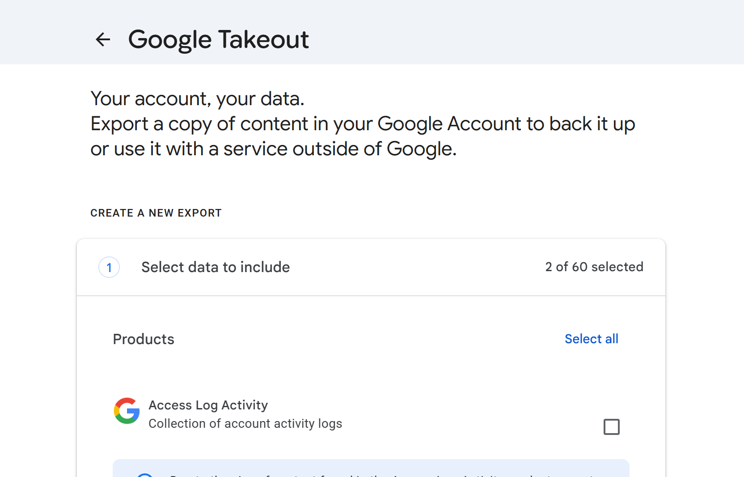744x477 pixels.
Task: Expand the Select data to include section
Action: coord(216,267)
